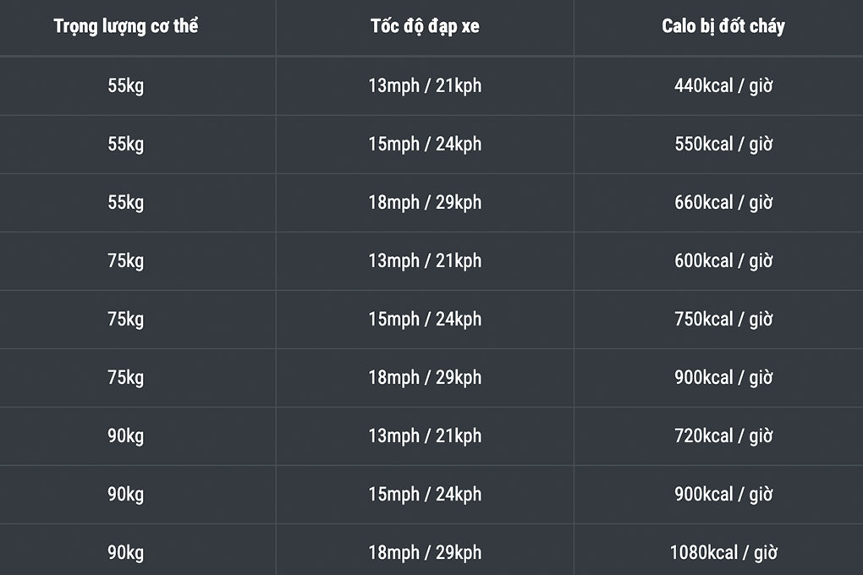The height and width of the screenshot is (575, 863).
Task: Click the 90kg cell in last row
Action: point(126,552)
